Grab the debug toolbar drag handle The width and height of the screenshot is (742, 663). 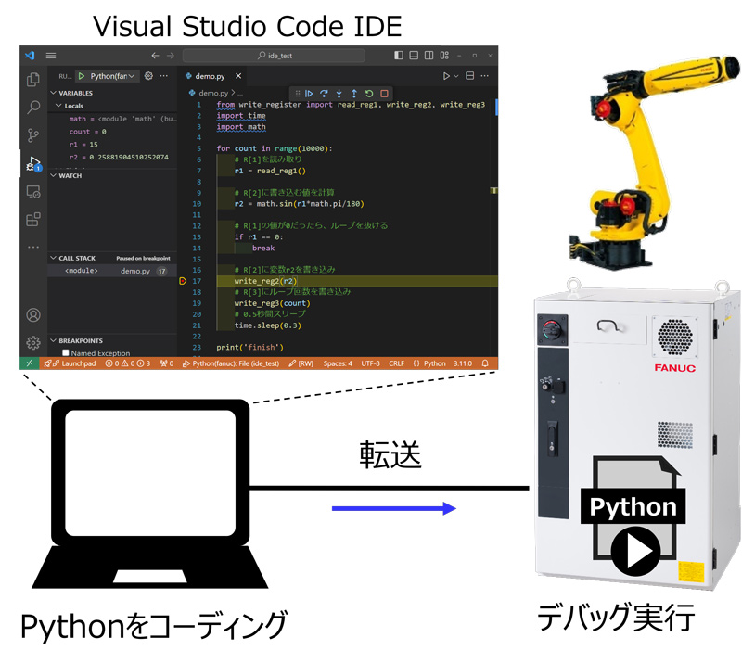pos(298,94)
